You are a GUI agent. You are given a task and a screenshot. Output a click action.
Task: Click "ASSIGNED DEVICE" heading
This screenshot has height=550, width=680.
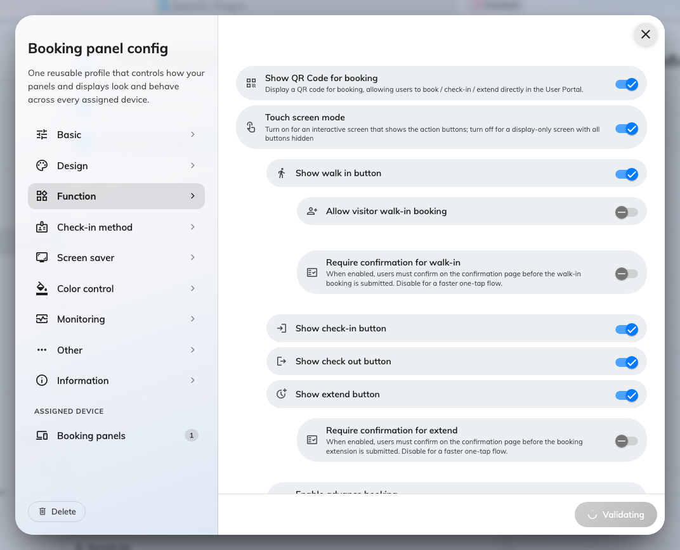[69, 411]
